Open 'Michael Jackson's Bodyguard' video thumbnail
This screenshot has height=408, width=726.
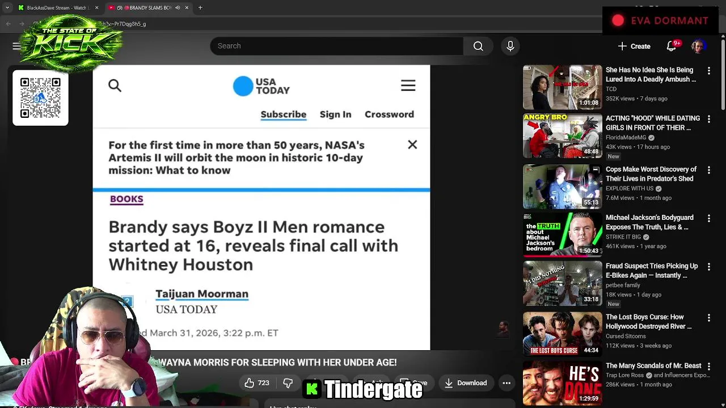pyautogui.click(x=563, y=235)
